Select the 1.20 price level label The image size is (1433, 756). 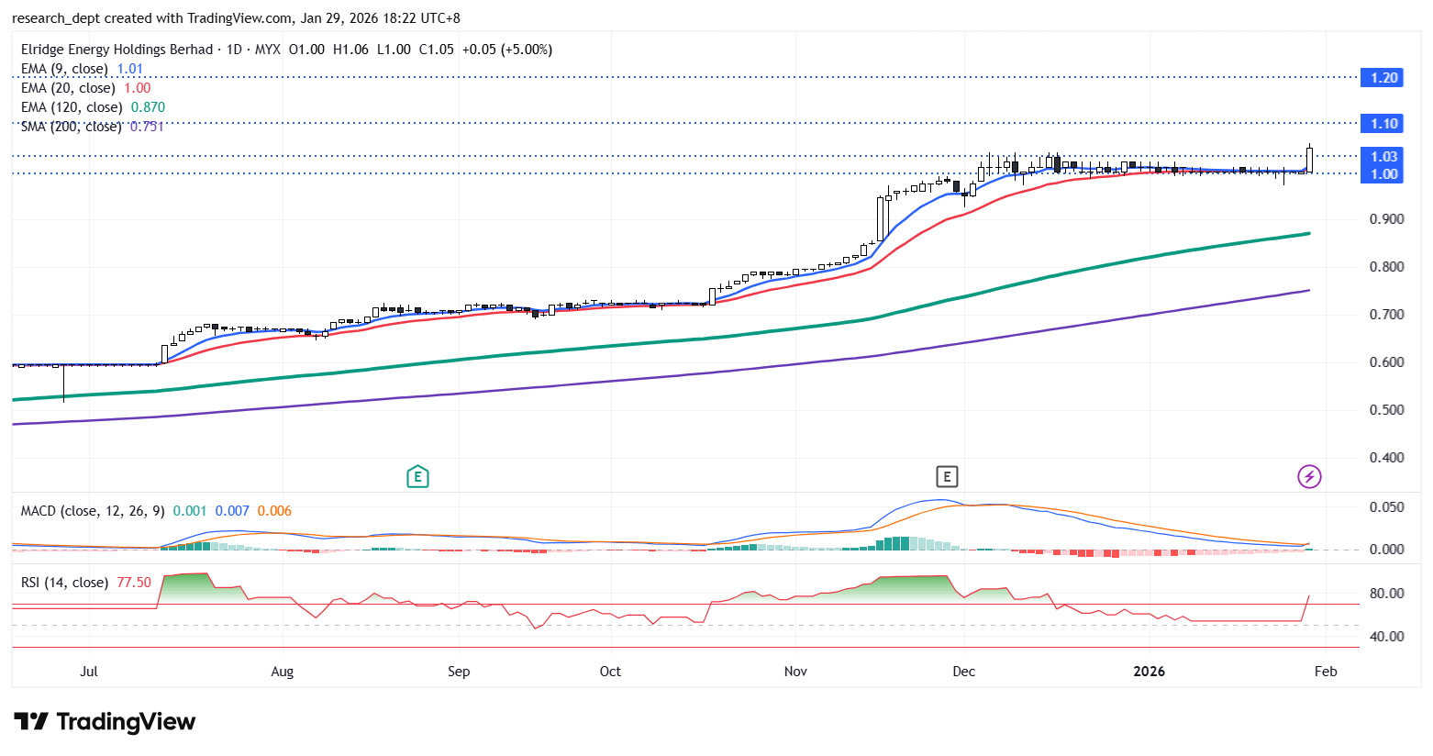pos(1383,78)
